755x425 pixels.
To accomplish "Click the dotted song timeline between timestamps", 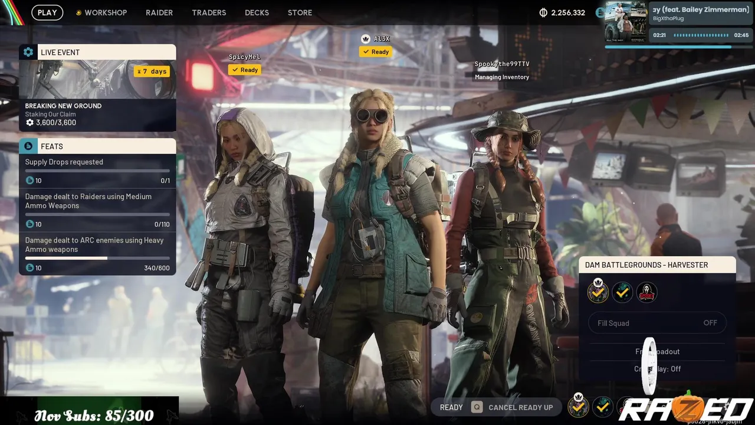I will point(700,35).
